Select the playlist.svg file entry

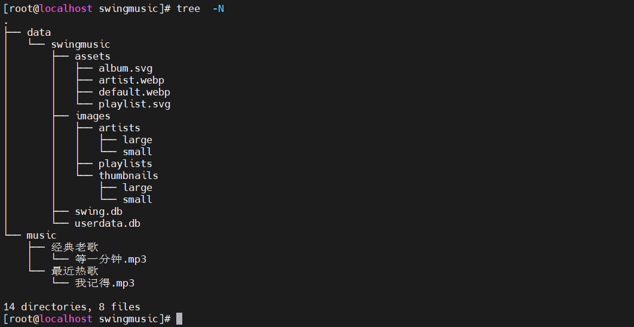point(134,104)
